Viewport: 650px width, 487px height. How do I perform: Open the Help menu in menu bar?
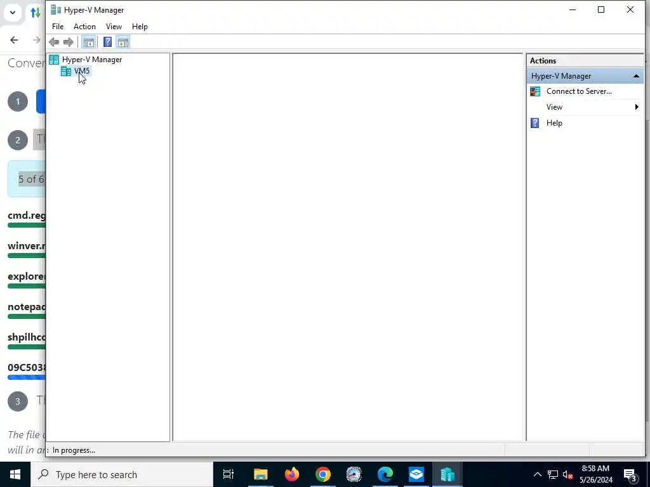[x=140, y=27]
